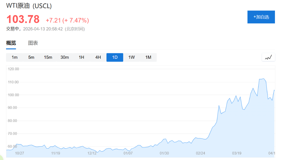This screenshot has height=160, width=281.
Task: Click the active 1D interval button
Action: [115, 57]
